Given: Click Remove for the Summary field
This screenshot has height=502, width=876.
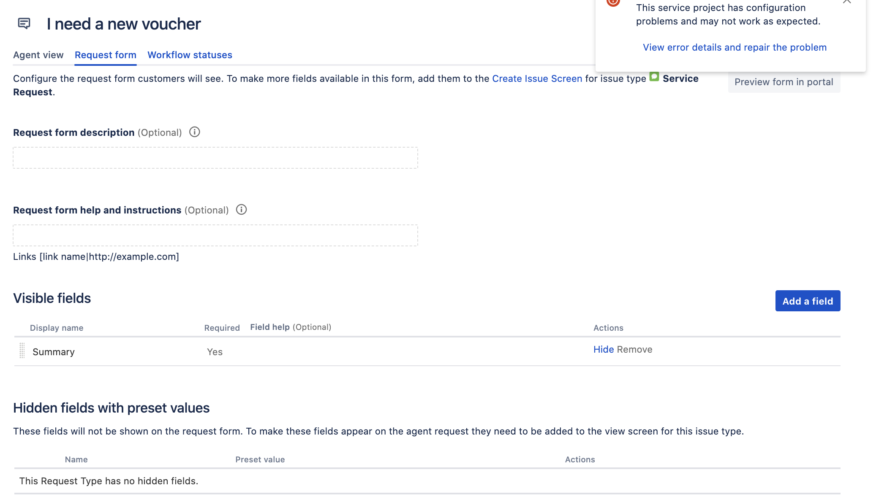Looking at the screenshot, I should (x=634, y=349).
